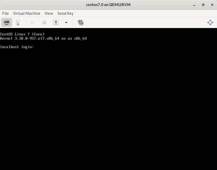Open the File menu

tap(5, 13)
